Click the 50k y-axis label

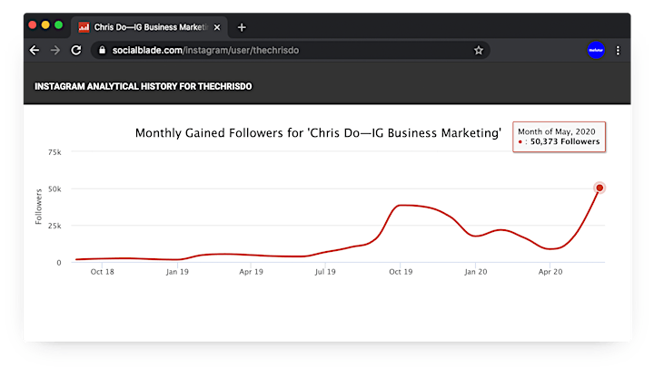pyautogui.click(x=54, y=188)
